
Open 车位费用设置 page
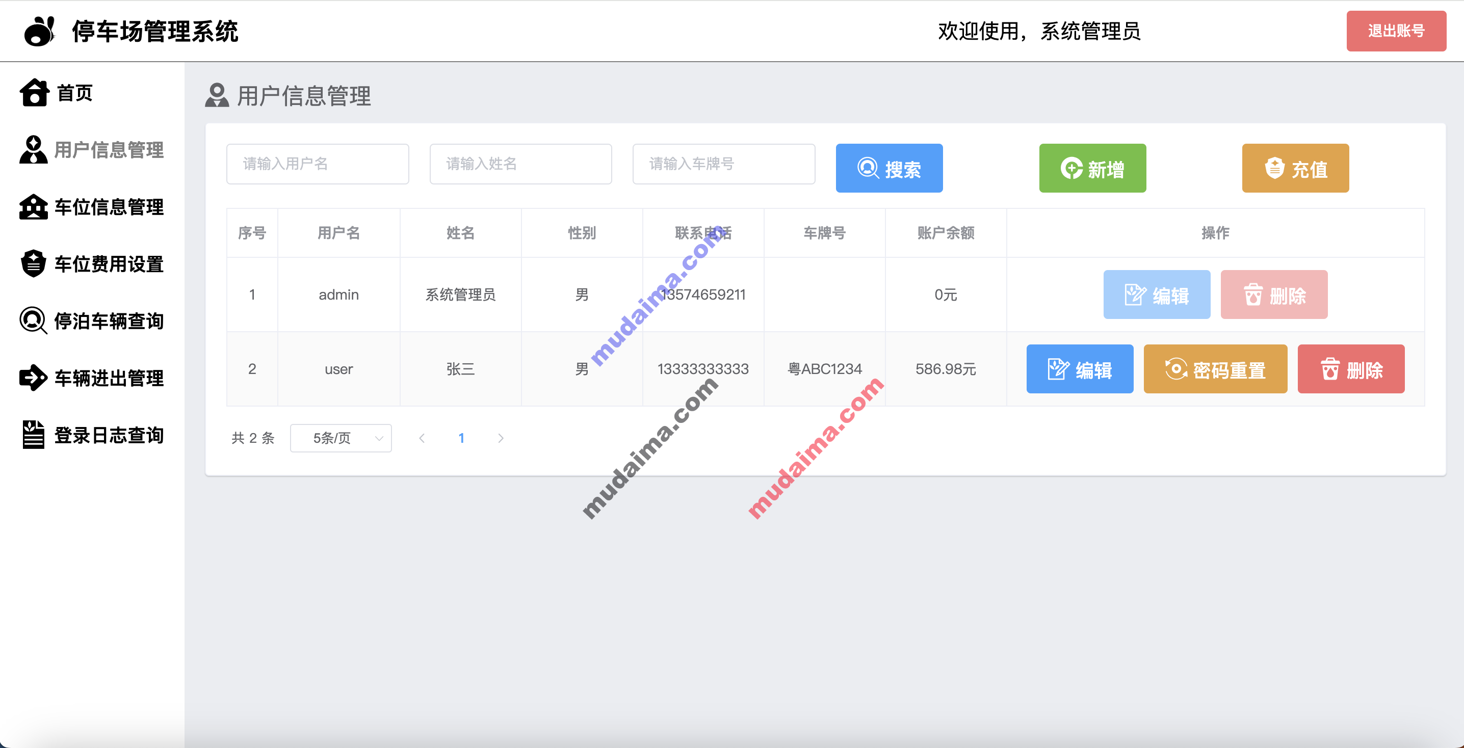pyautogui.click(x=109, y=264)
